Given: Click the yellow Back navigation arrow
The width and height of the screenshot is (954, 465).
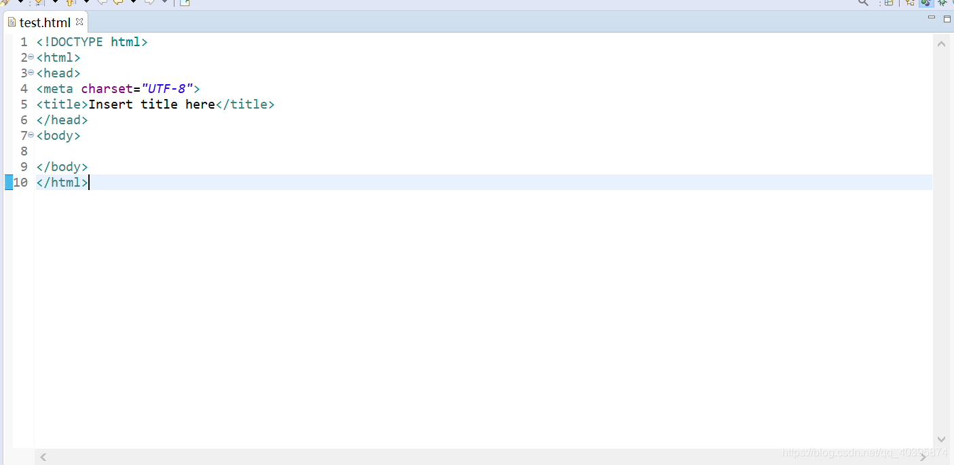Looking at the screenshot, I should [118, 2].
